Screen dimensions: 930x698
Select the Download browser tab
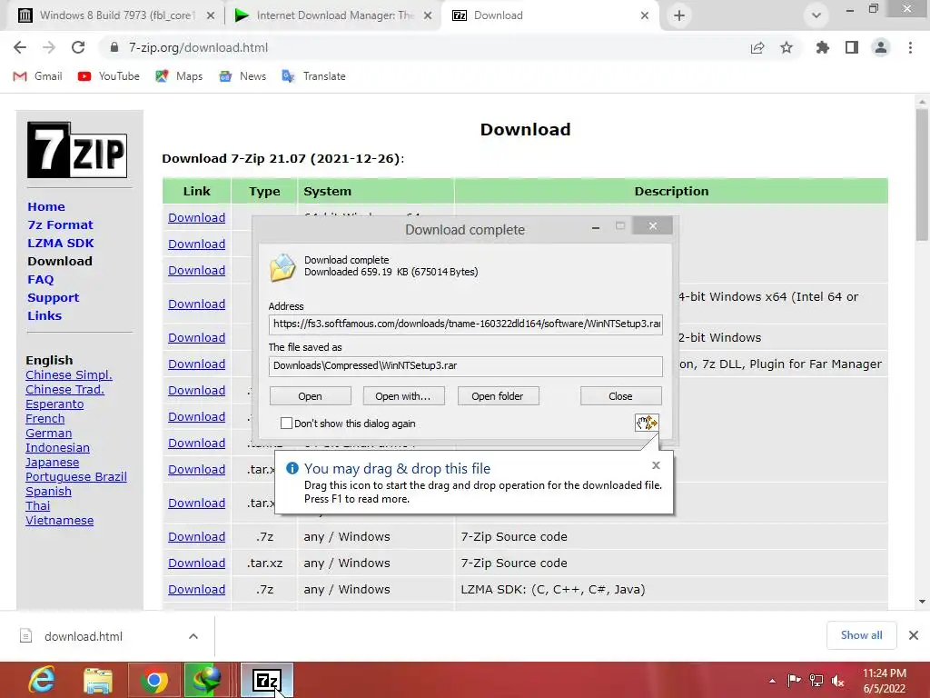[x=549, y=15]
